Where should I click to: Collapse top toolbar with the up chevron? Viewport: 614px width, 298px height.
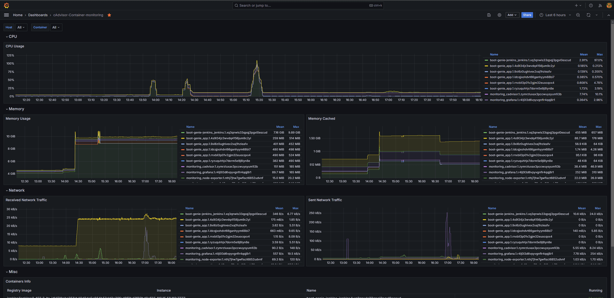click(609, 15)
